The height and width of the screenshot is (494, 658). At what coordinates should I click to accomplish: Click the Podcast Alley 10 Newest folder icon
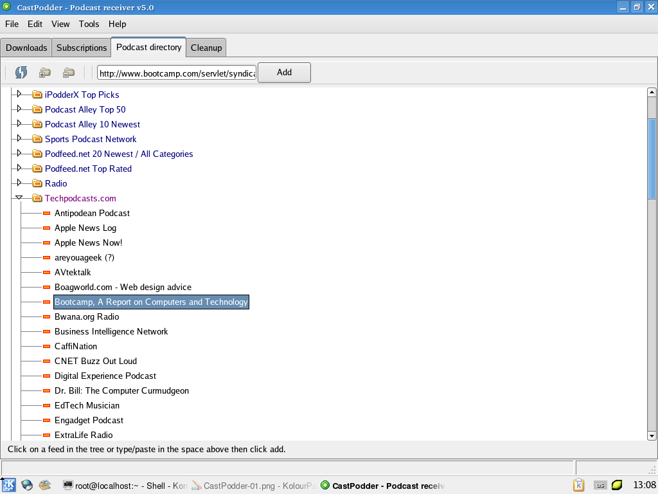tap(37, 124)
